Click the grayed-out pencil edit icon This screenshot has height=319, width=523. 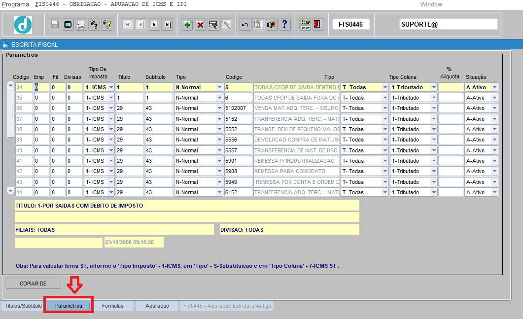[226, 24]
